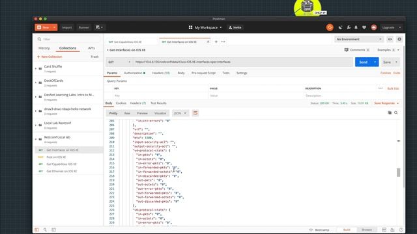Open the Send button dropdown arrow
This screenshot has width=417, height=234.
375,62
